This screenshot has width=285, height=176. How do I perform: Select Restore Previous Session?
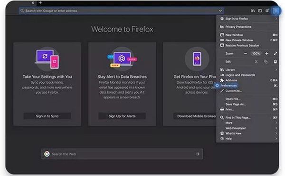tap(247, 45)
